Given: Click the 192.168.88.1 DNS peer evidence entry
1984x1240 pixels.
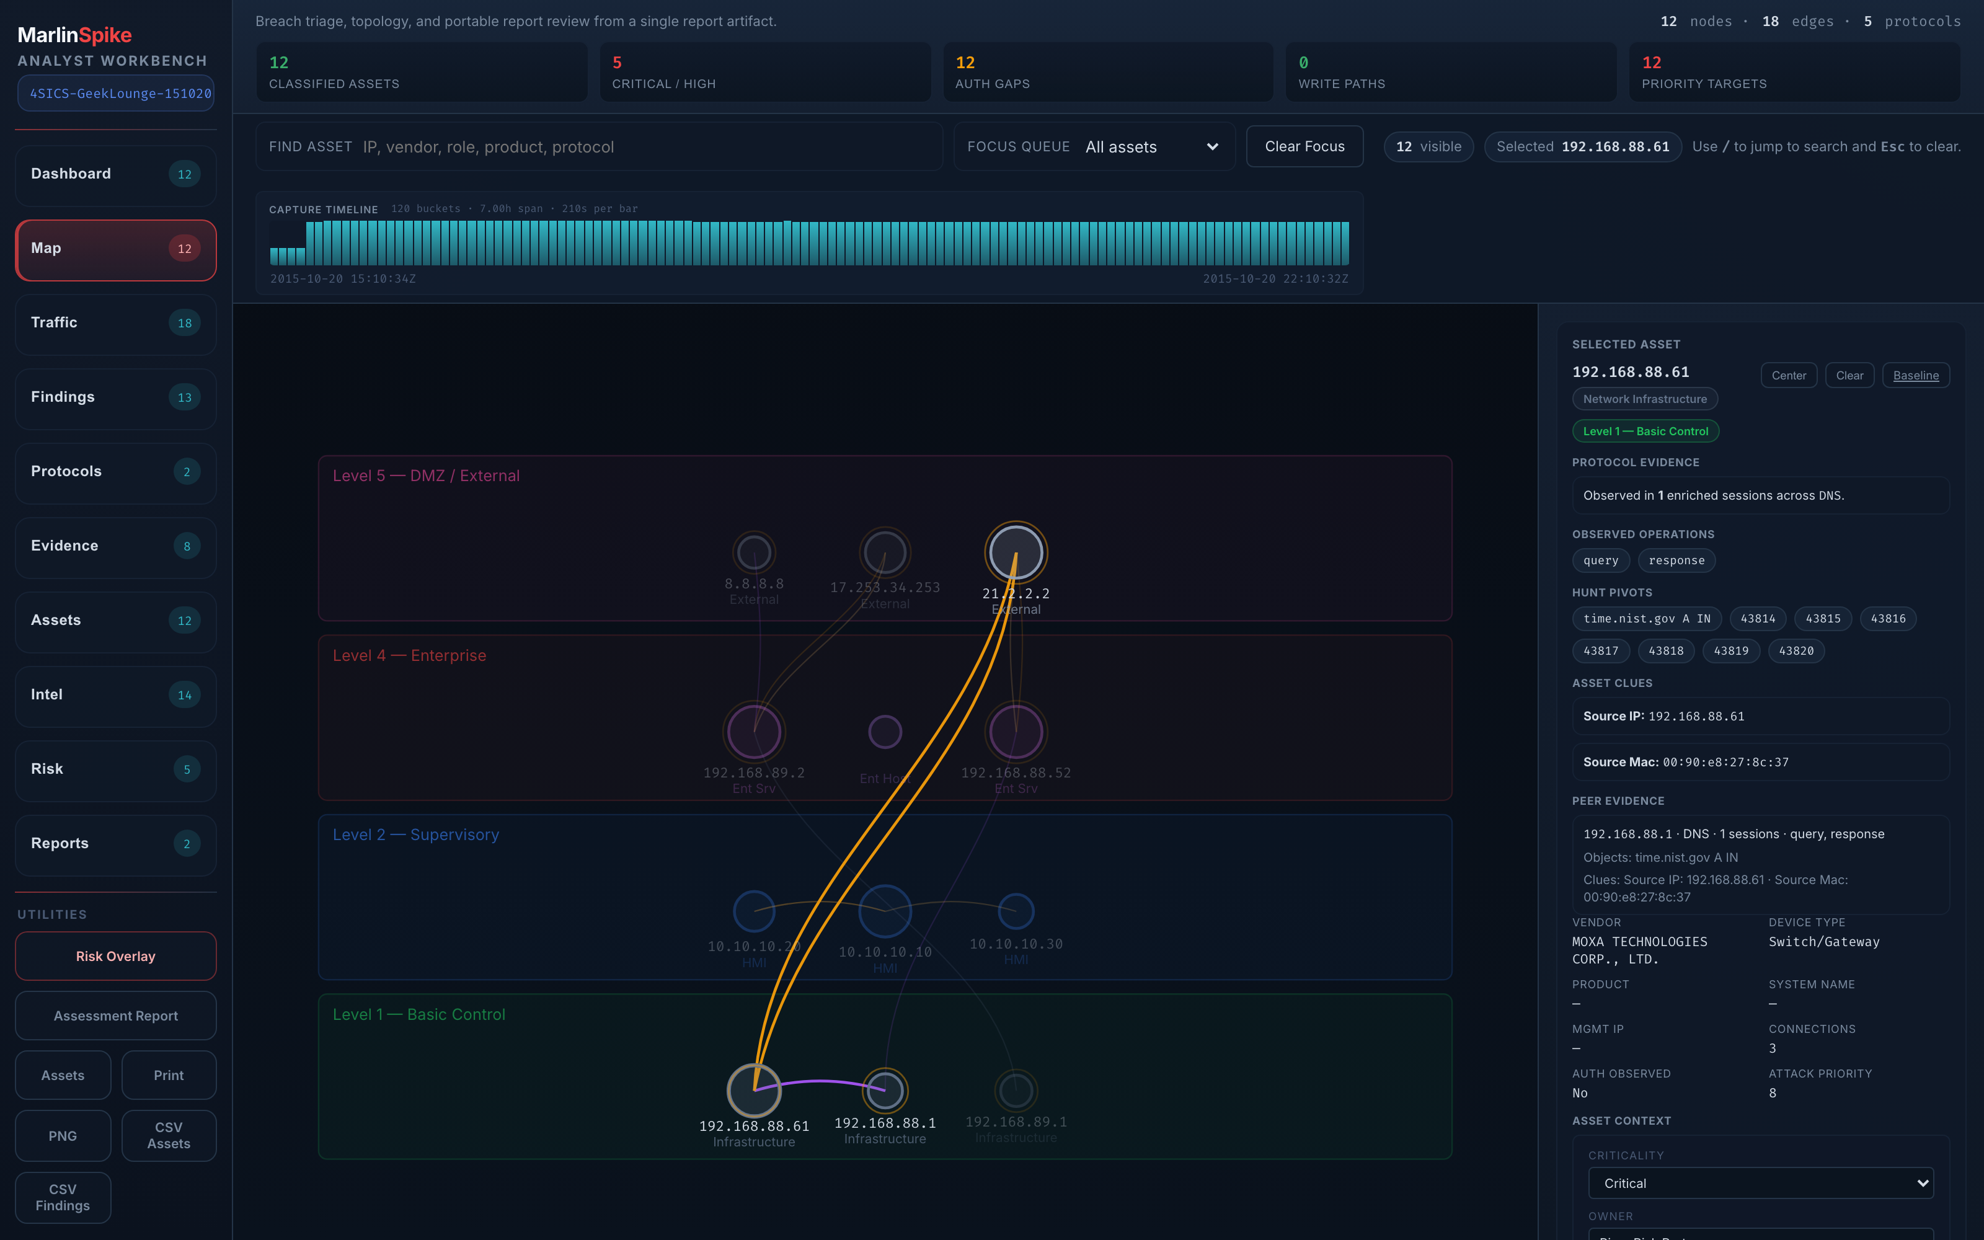Looking at the screenshot, I should point(1761,866).
